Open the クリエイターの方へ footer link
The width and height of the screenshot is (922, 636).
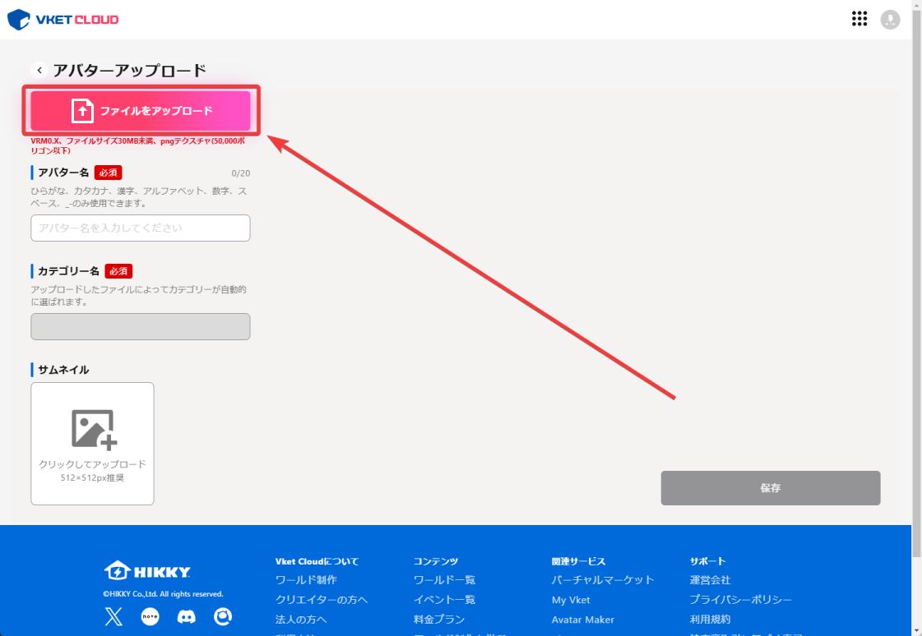(x=321, y=600)
